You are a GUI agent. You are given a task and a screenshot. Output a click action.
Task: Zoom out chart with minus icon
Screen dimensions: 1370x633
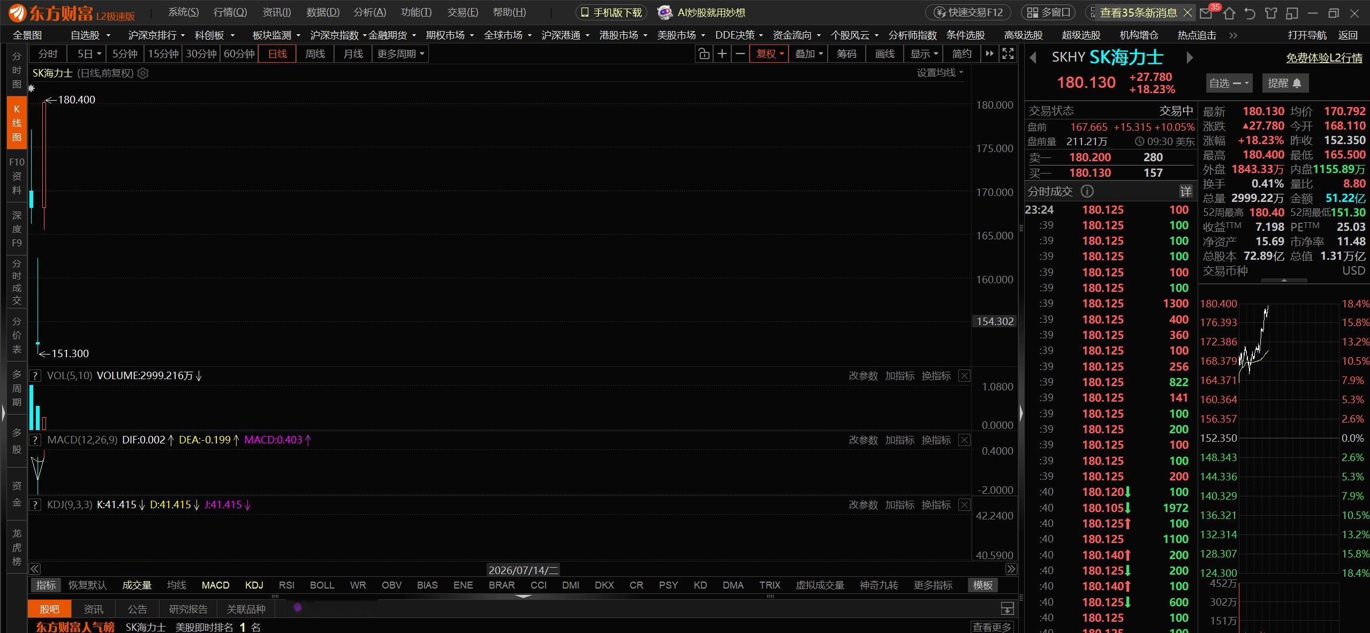click(x=740, y=54)
